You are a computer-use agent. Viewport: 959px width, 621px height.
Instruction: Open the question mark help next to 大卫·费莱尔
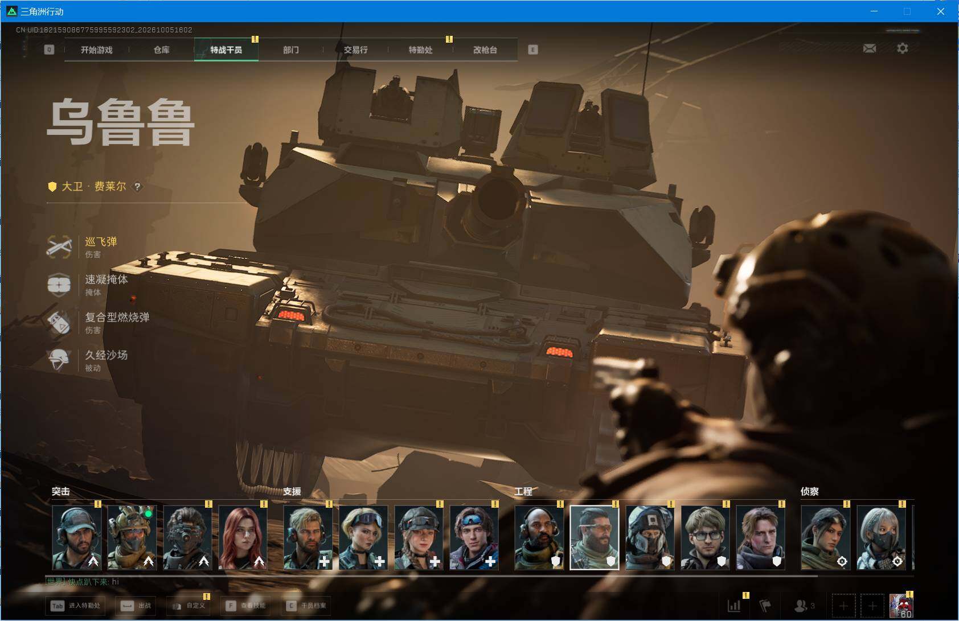click(x=137, y=187)
